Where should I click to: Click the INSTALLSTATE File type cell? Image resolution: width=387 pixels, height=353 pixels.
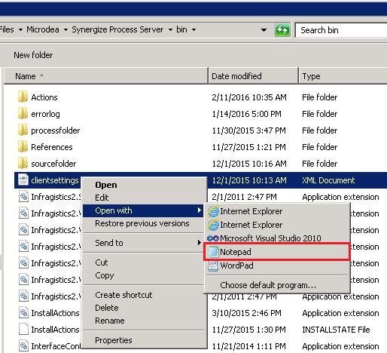click(x=336, y=330)
